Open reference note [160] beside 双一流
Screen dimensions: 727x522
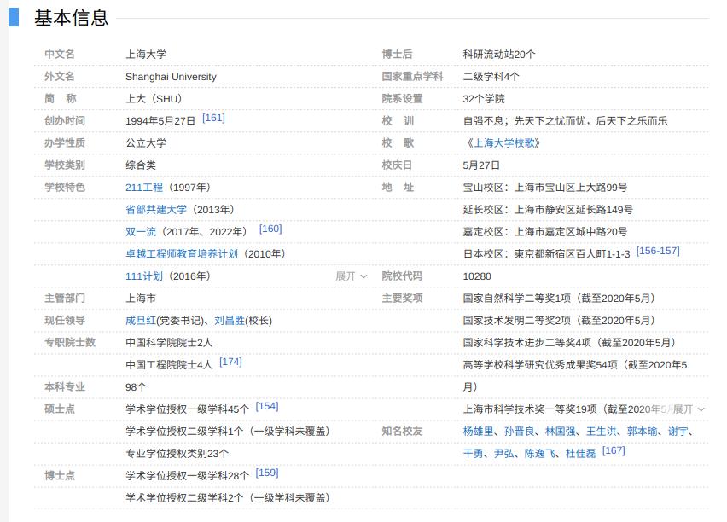270,227
